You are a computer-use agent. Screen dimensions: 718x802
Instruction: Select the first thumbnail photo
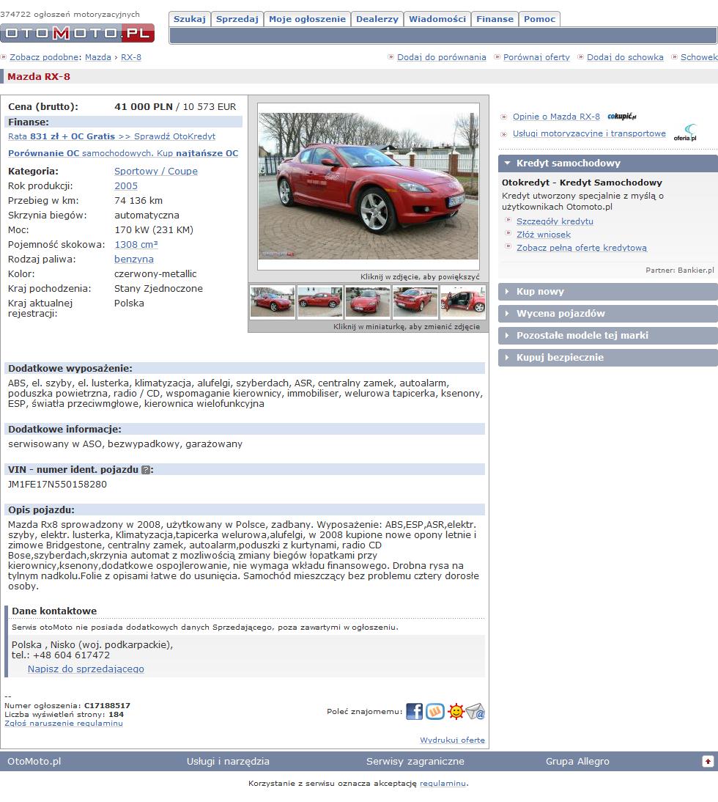273,302
